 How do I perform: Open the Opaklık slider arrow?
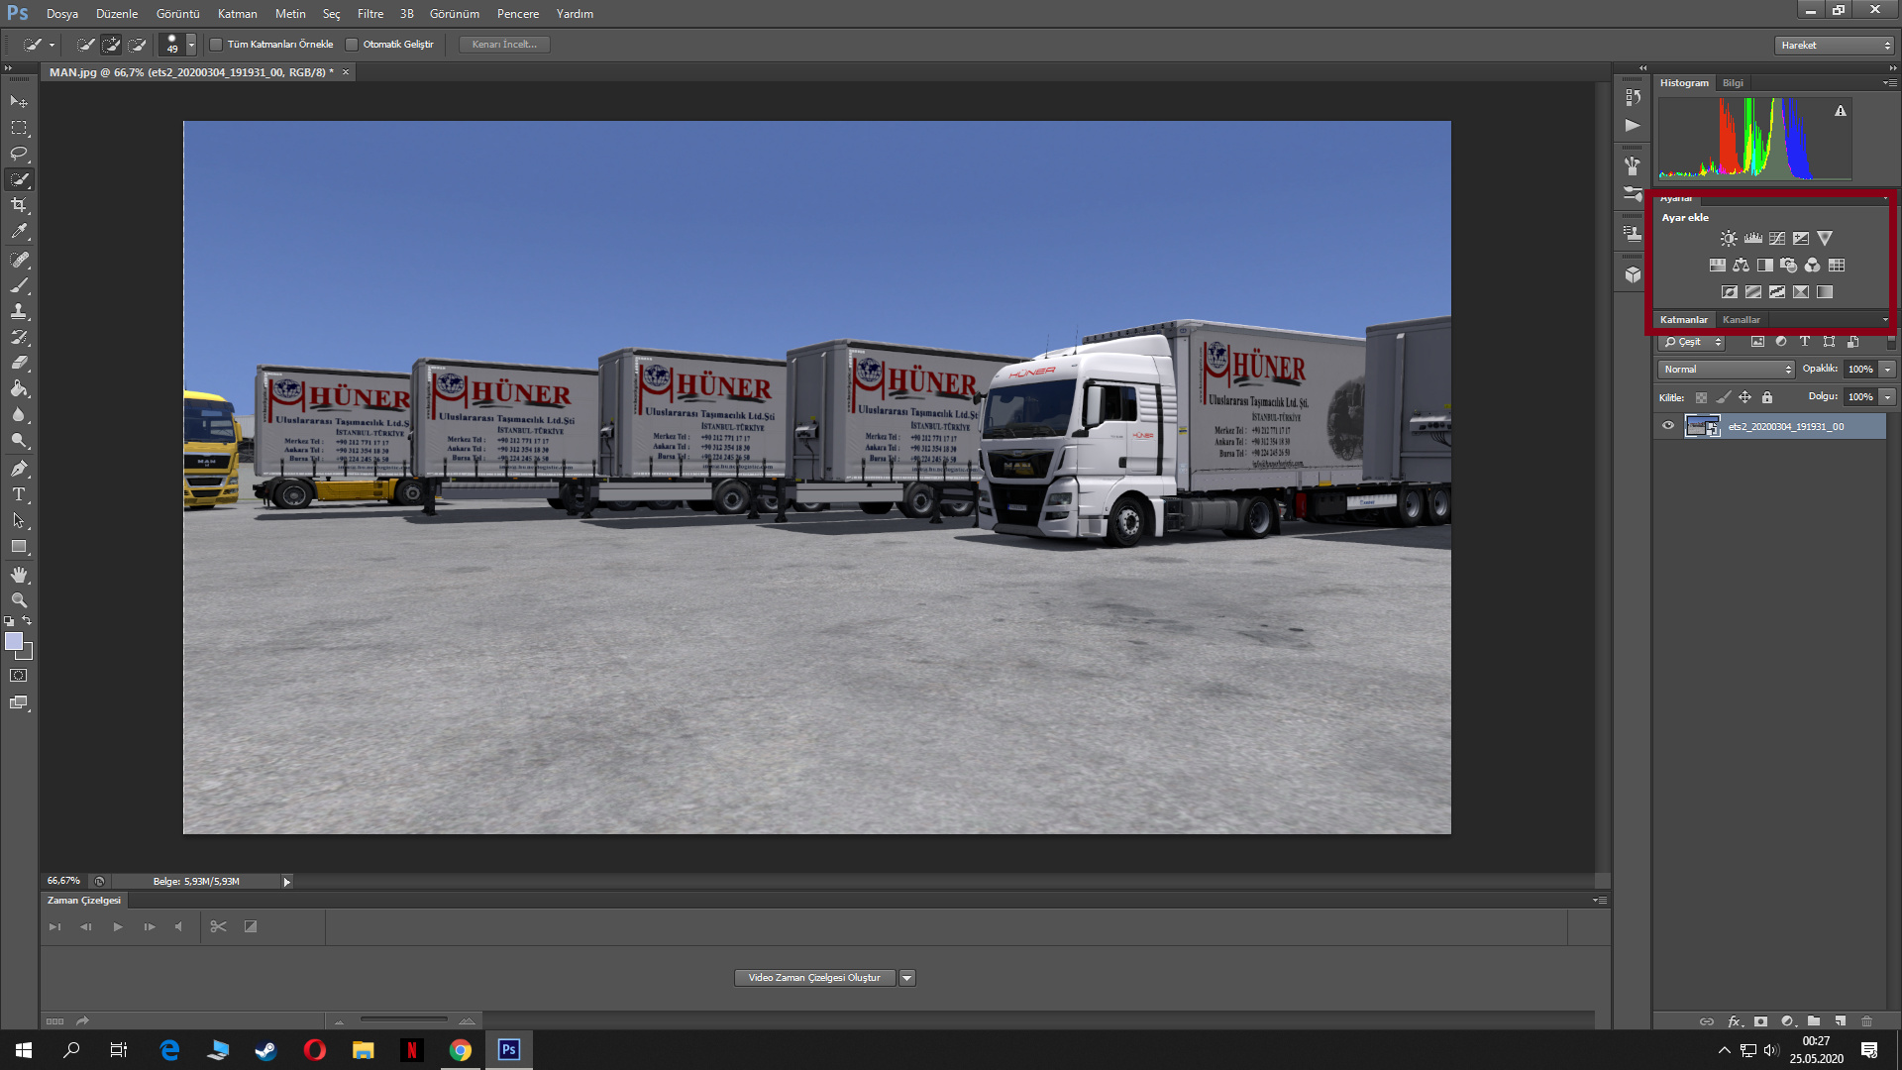click(x=1888, y=370)
